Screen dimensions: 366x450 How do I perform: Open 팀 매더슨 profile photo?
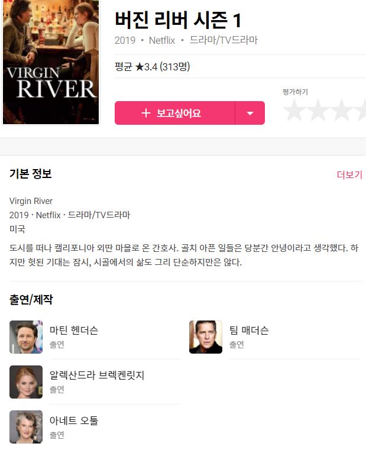(x=206, y=337)
